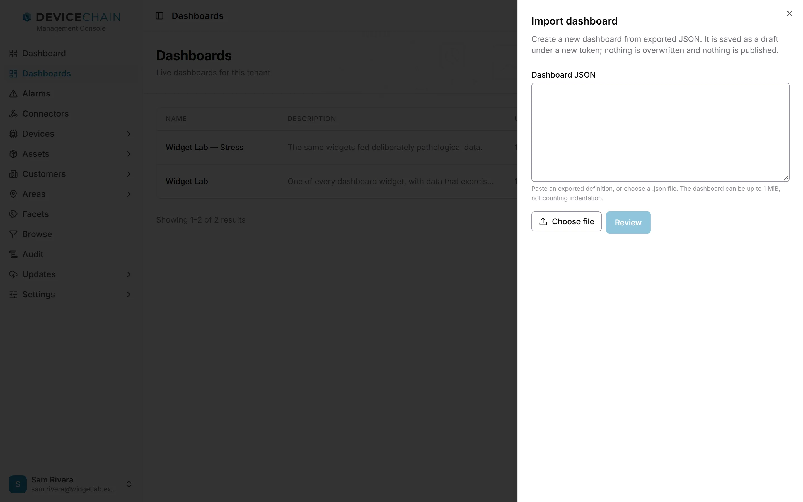Expand the Customers submenu chevron
Screen dimensions: 803x502
(x=129, y=174)
